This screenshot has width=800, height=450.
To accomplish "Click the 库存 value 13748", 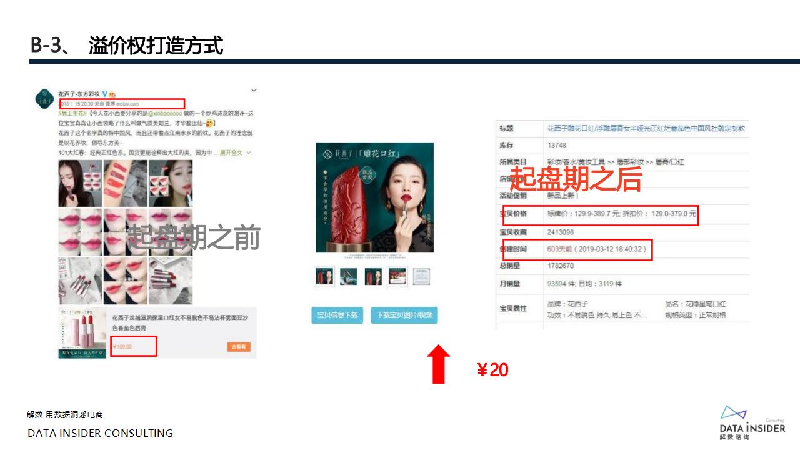I will pos(557,145).
